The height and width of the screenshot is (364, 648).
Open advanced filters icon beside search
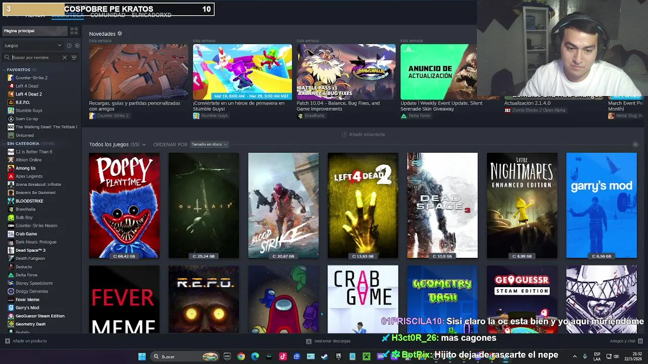(74, 57)
